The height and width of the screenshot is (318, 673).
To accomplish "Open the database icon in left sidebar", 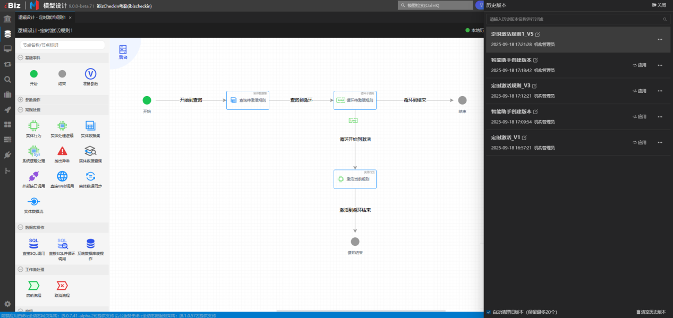I will 7,34.
